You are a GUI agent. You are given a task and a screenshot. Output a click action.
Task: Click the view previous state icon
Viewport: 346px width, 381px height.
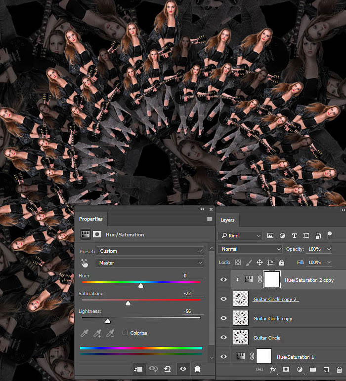point(153,369)
